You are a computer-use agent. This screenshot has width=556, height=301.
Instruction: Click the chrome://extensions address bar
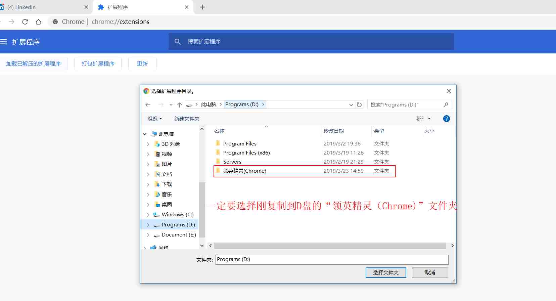[121, 22]
